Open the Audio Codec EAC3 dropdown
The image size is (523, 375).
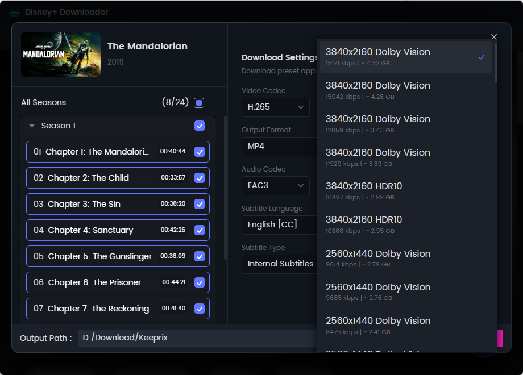coord(276,186)
